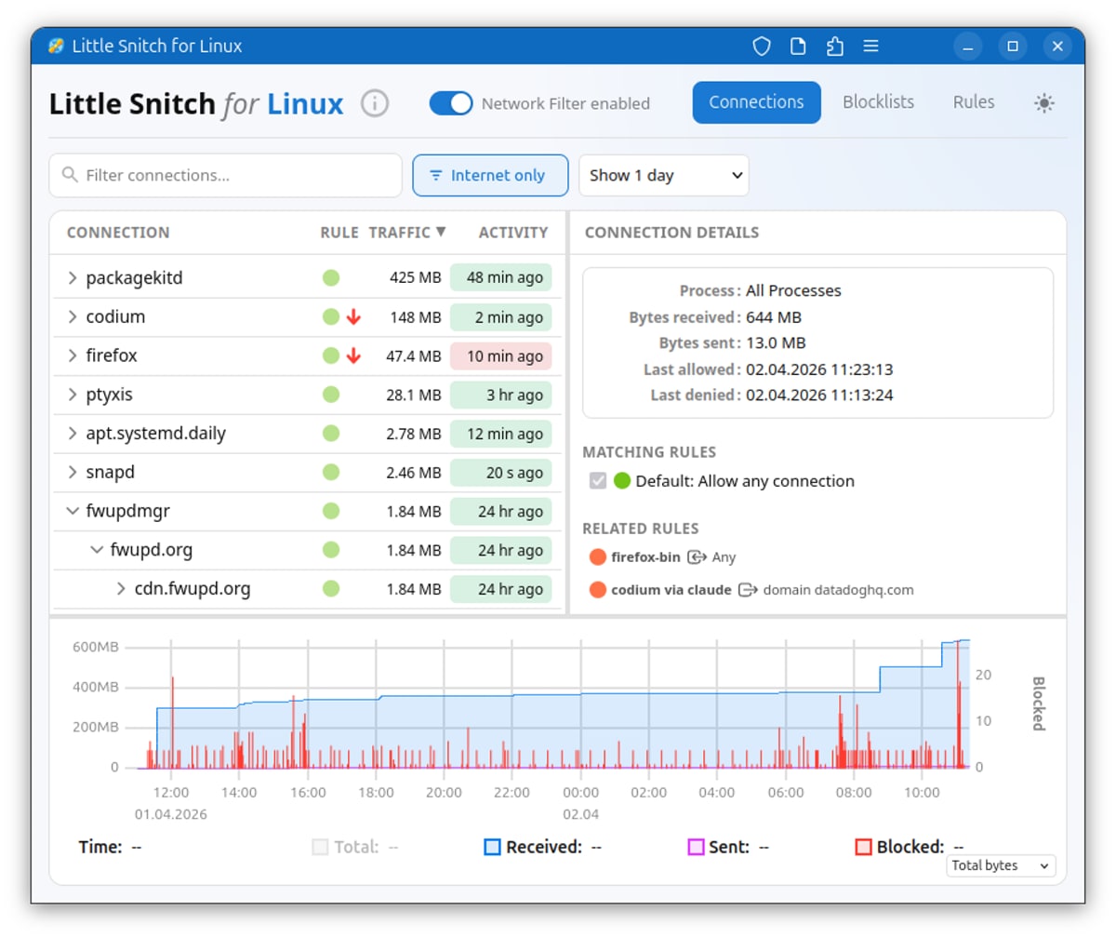Open the Show 1 day dropdown

(664, 175)
